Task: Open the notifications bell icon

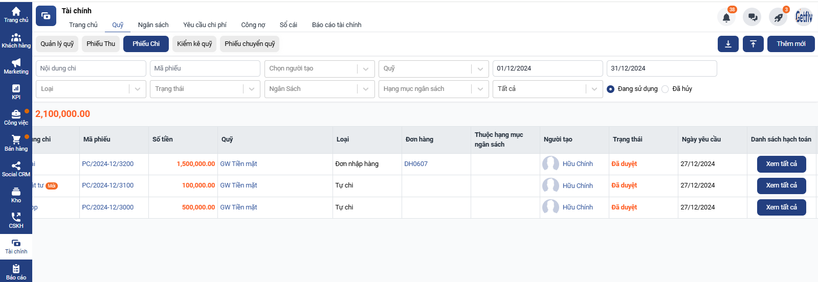Action: click(x=726, y=17)
